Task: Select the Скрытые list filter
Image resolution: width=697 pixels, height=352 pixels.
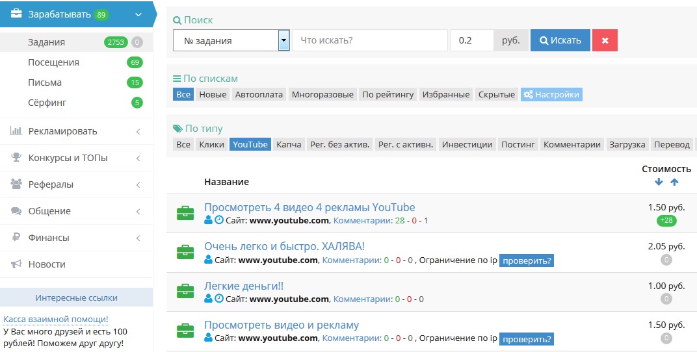Action: tap(497, 95)
